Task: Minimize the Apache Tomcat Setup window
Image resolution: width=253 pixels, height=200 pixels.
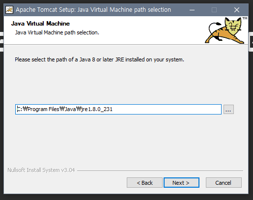Action: 192,10
